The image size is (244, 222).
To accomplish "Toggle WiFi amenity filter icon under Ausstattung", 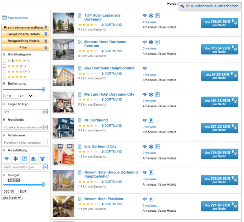I will (x=7, y=158).
